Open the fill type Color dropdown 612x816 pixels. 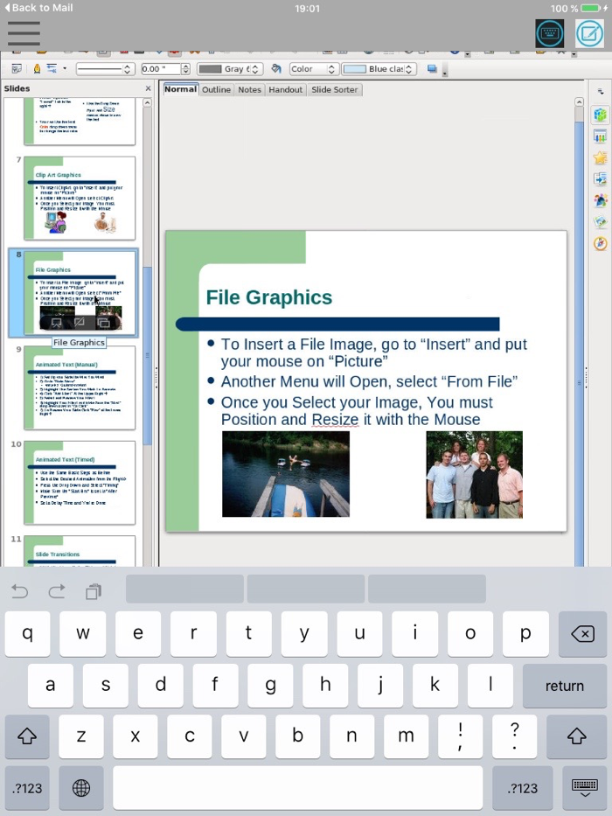pos(314,69)
